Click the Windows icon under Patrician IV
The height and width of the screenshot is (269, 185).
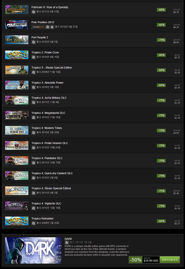pos(33,12)
